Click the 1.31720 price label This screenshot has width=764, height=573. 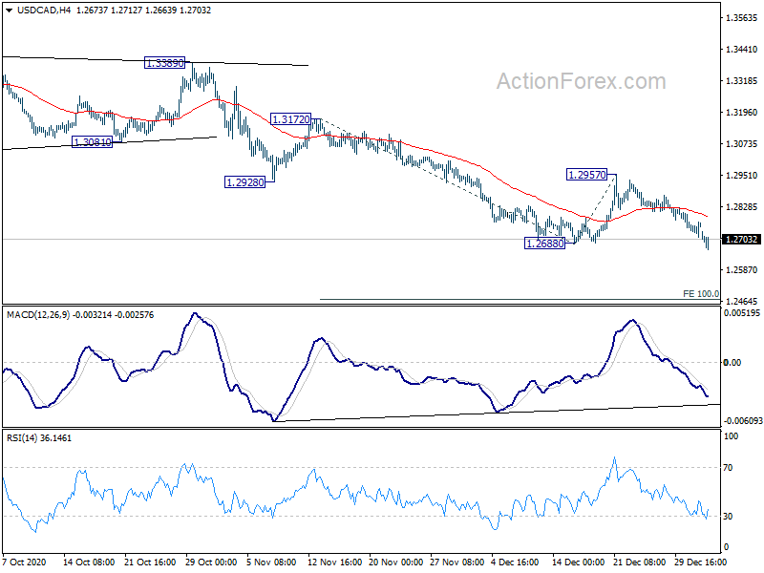click(291, 118)
